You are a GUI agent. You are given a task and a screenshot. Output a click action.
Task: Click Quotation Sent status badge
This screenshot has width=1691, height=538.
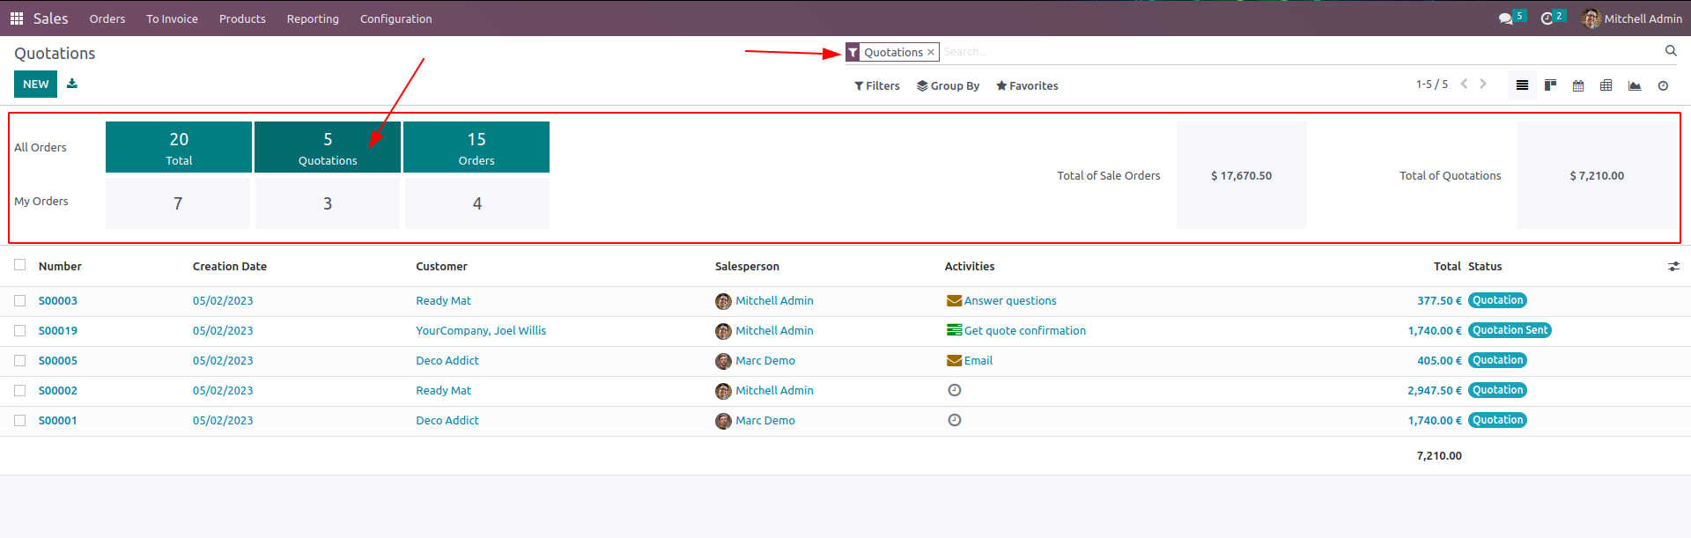click(1510, 330)
